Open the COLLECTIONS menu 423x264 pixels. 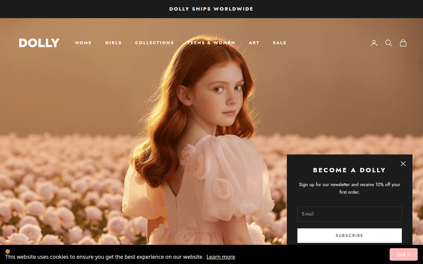click(154, 43)
